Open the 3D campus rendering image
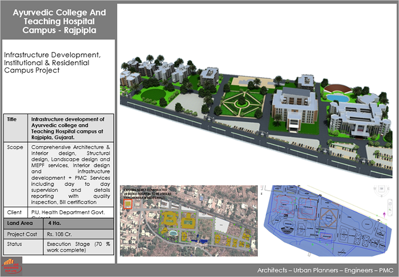399x277 pixels. (x=256, y=116)
